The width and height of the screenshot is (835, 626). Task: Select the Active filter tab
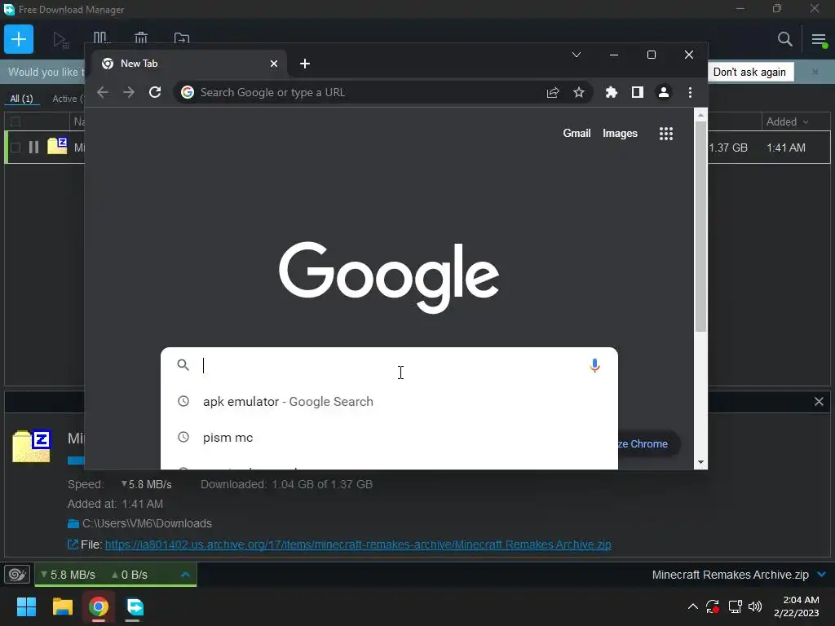point(67,99)
